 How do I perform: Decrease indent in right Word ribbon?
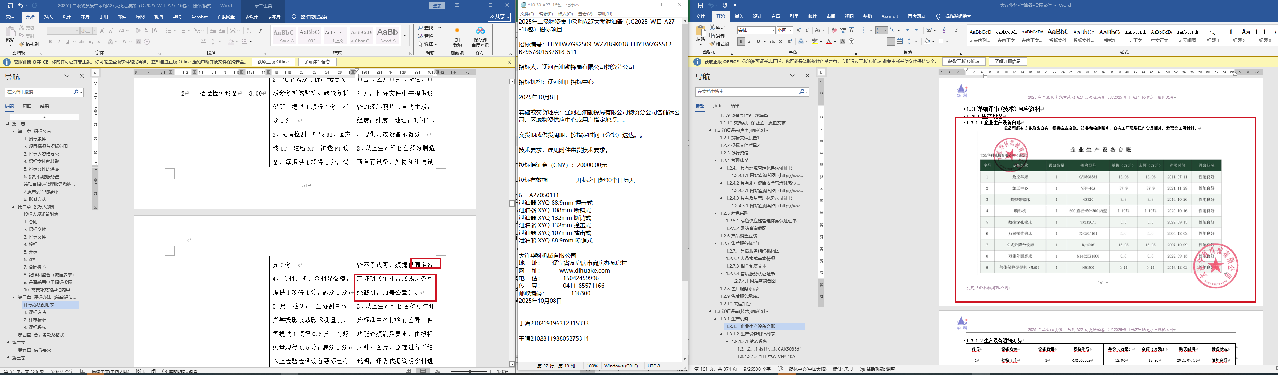pos(909,30)
